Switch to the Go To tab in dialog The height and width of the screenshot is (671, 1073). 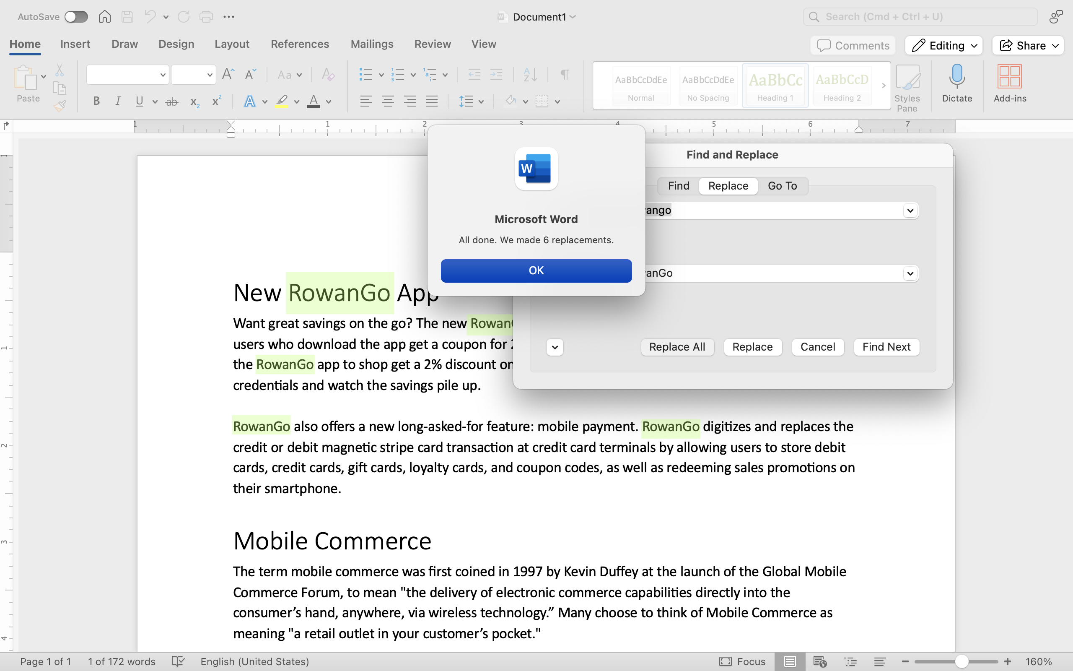point(782,185)
